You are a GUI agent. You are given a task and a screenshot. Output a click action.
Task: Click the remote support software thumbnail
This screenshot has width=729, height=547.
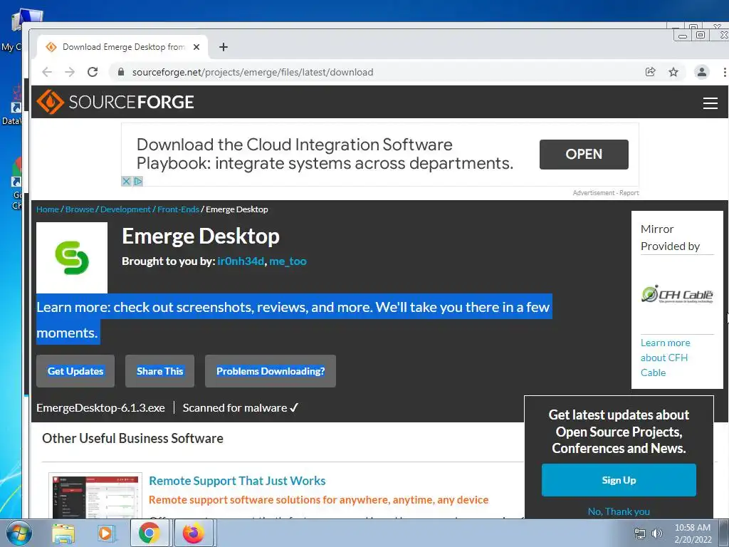95,496
